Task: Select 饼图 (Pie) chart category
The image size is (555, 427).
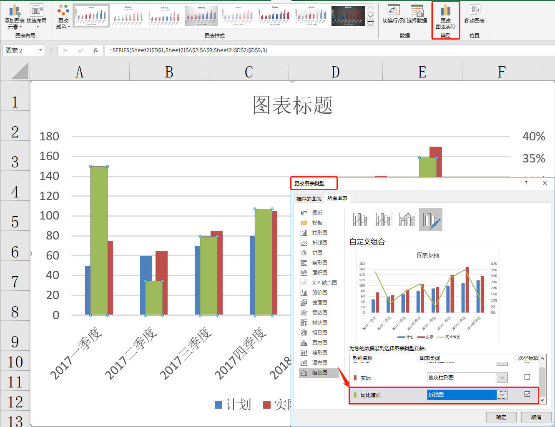Action: tap(317, 252)
